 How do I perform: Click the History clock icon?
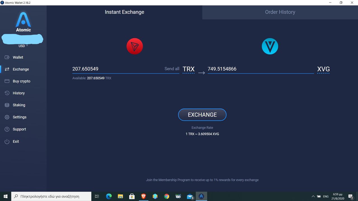[x=7, y=93]
